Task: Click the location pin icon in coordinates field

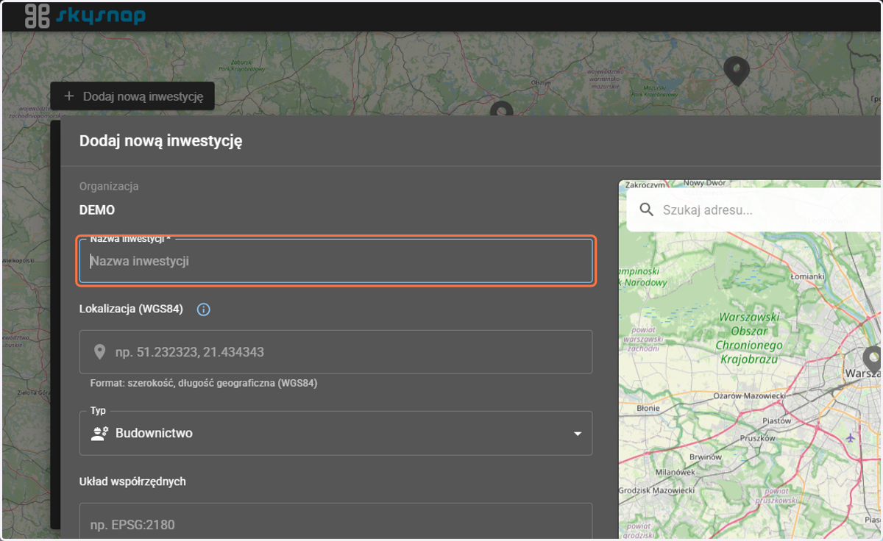Action: pyautogui.click(x=100, y=352)
